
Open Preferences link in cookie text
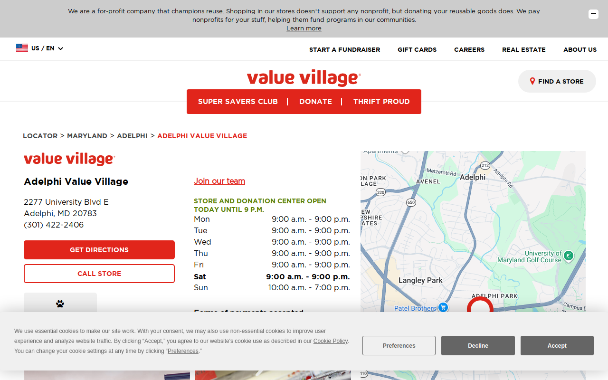(x=183, y=351)
